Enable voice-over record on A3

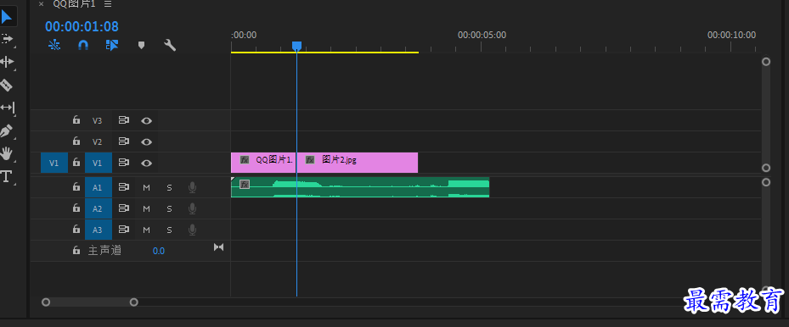pos(192,230)
